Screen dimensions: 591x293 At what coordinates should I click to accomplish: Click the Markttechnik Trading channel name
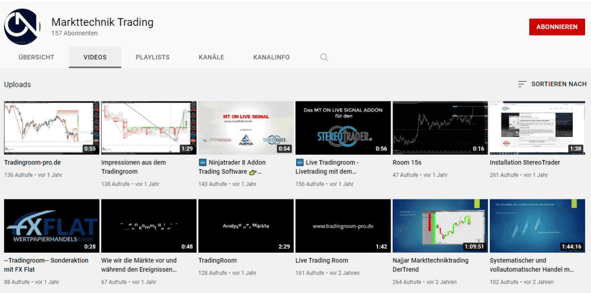pyautogui.click(x=103, y=22)
